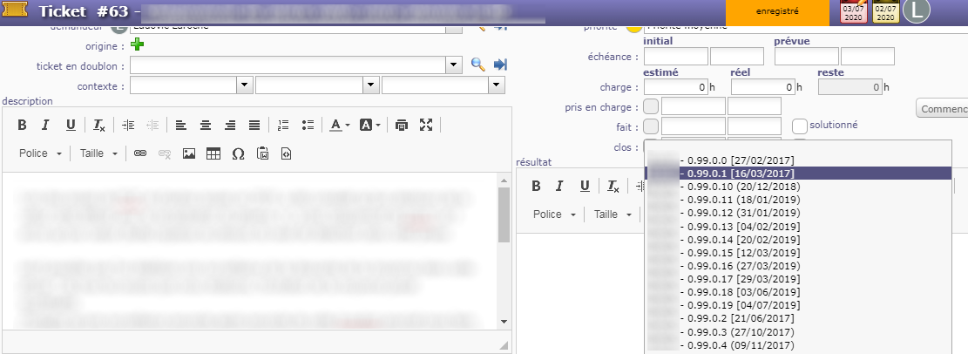The image size is (968, 354).
Task: Add origin with green plus icon
Action: tap(137, 45)
